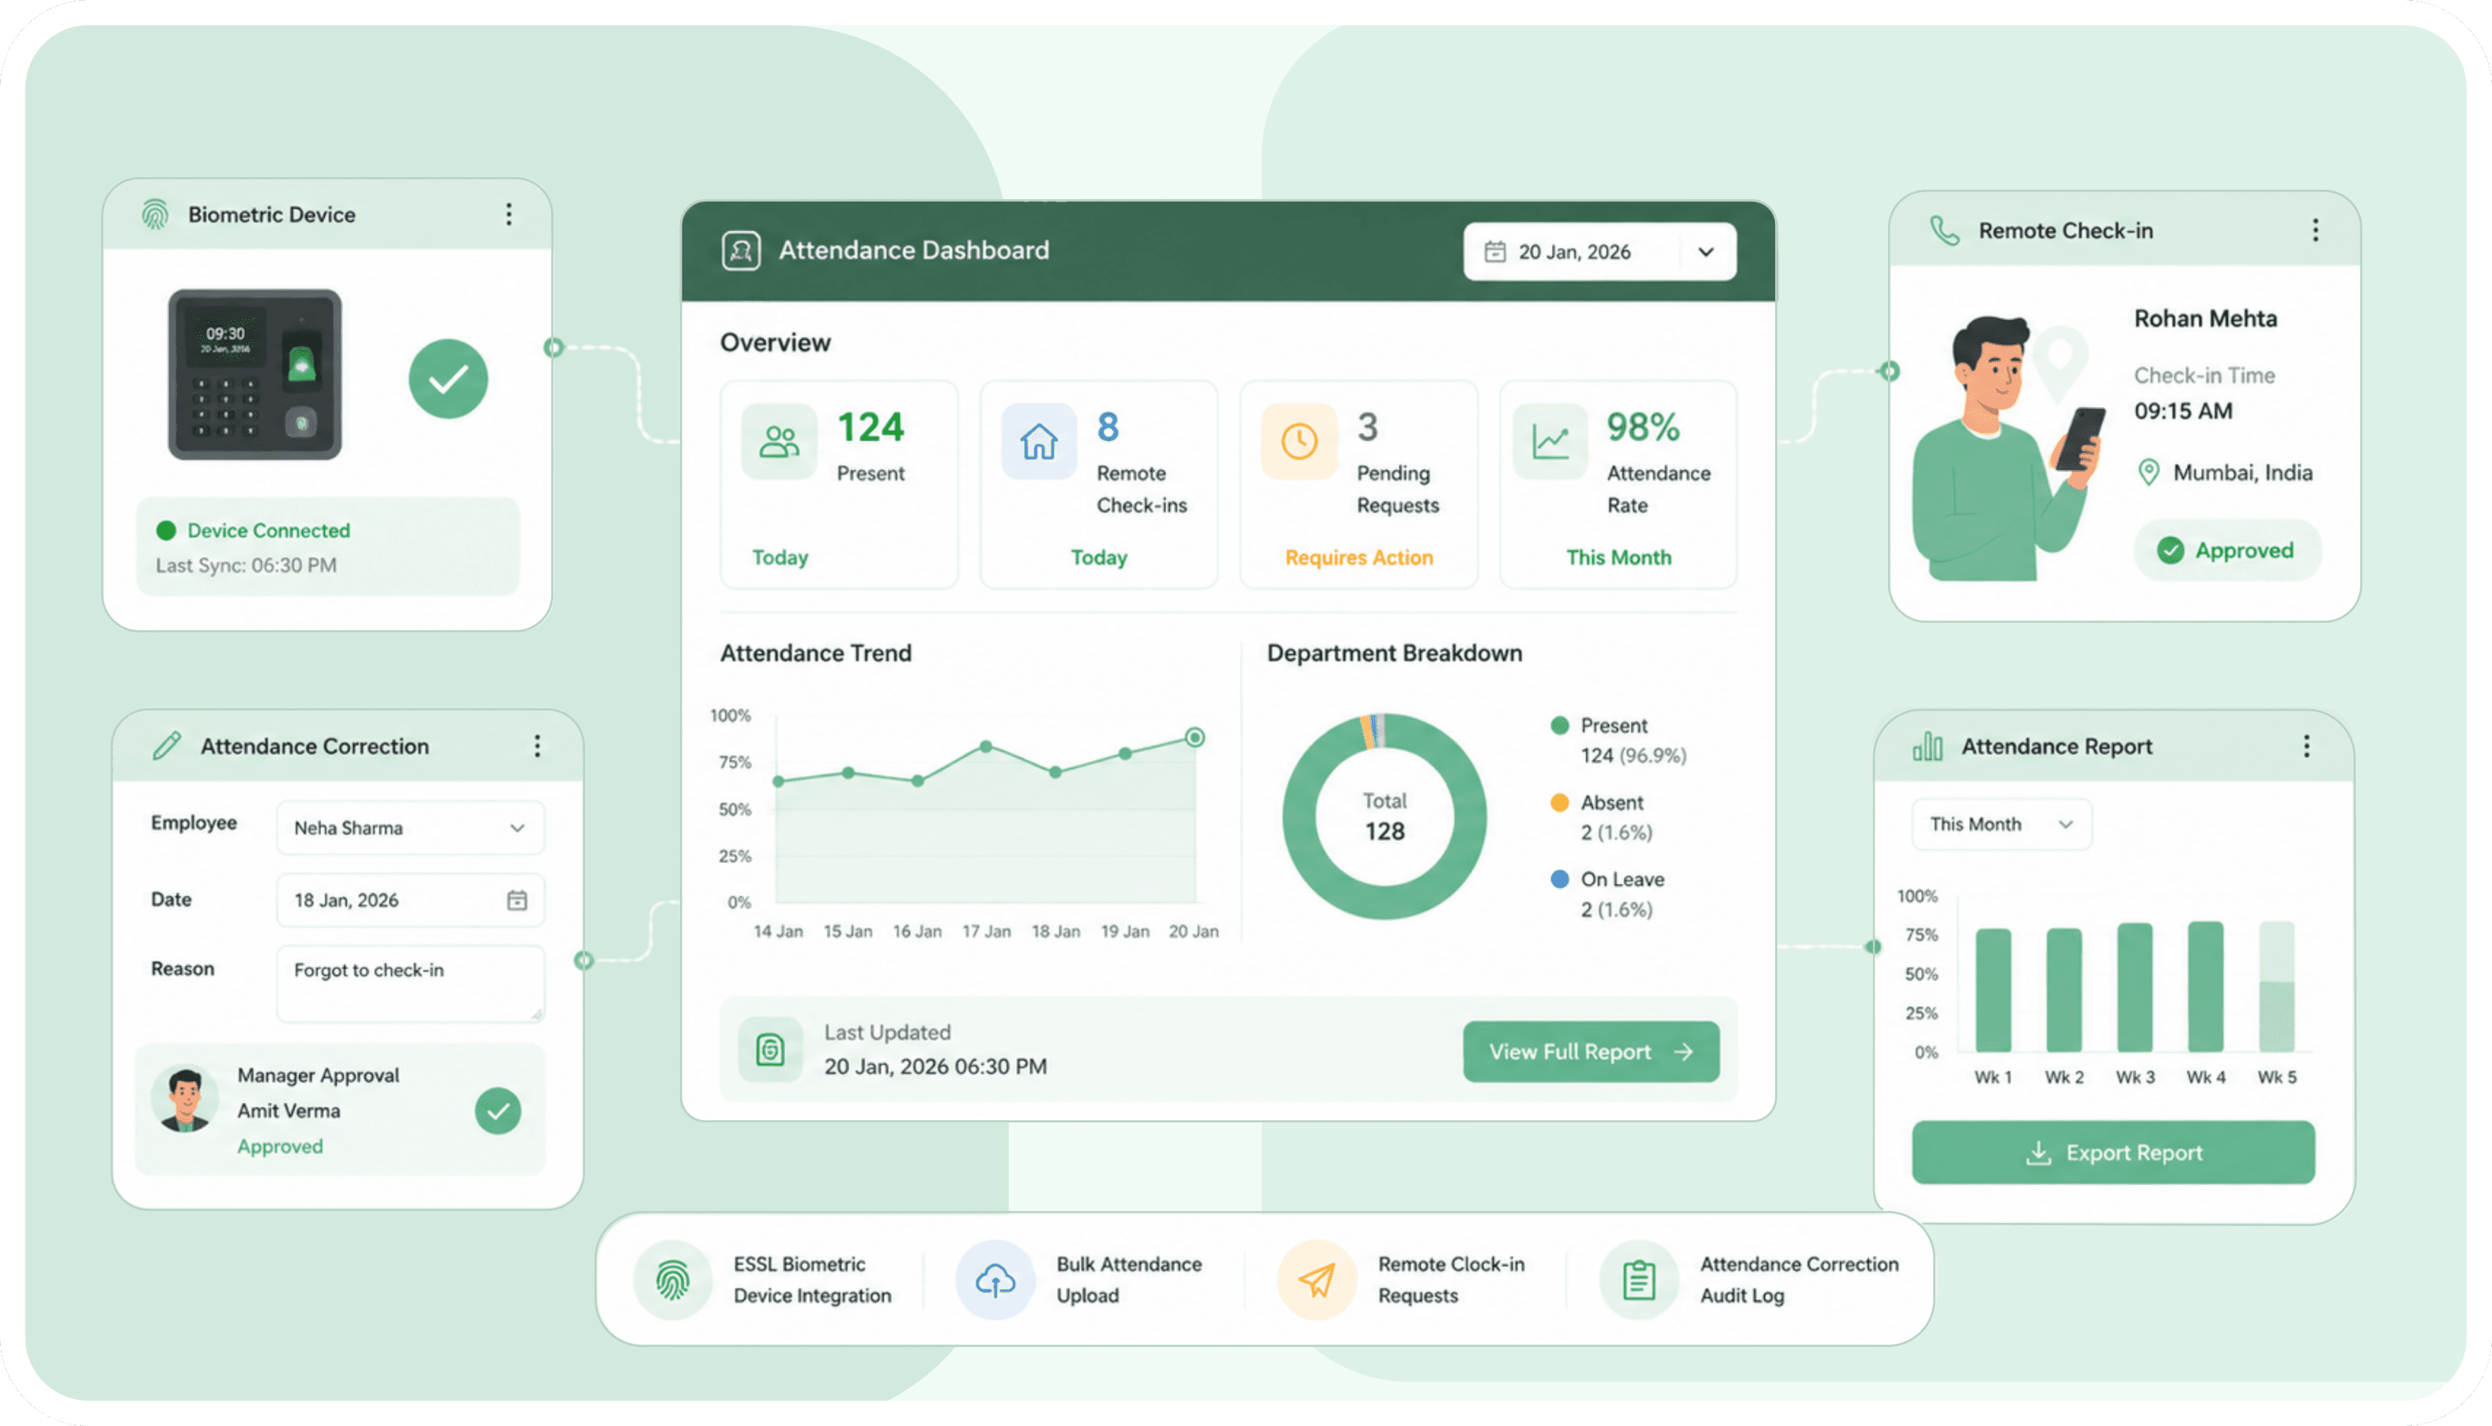Click the Wk 5 bar in the report chart
This screenshot has width=2492, height=1426.
[x=2276, y=987]
